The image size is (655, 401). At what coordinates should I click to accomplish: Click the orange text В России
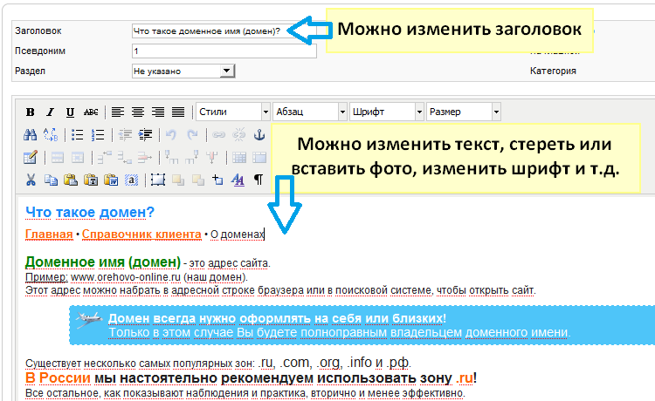[x=58, y=378]
